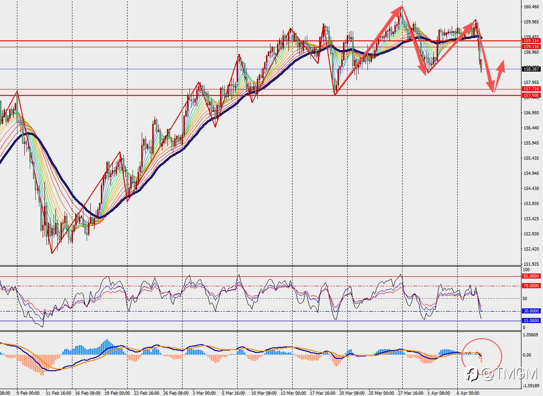Click the 27 Mar 16:00 time label
Screen dimensions: 543x396
click(411, 393)
